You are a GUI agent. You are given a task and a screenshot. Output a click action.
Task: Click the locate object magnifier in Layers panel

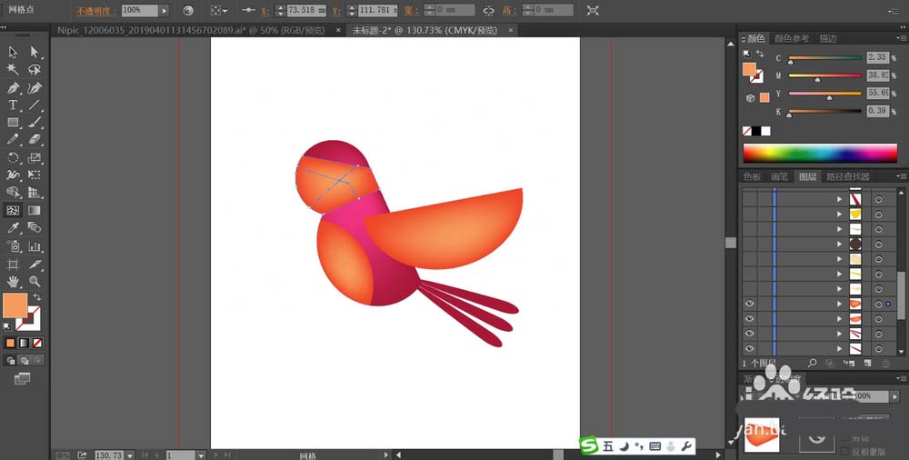[x=812, y=363]
